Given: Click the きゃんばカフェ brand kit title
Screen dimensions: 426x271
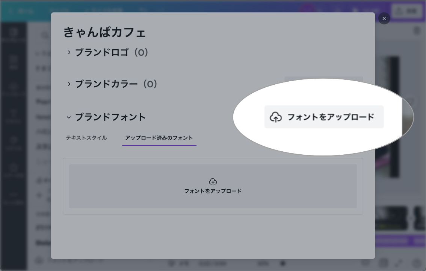Looking at the screenshot, I should tap(104, 32).
